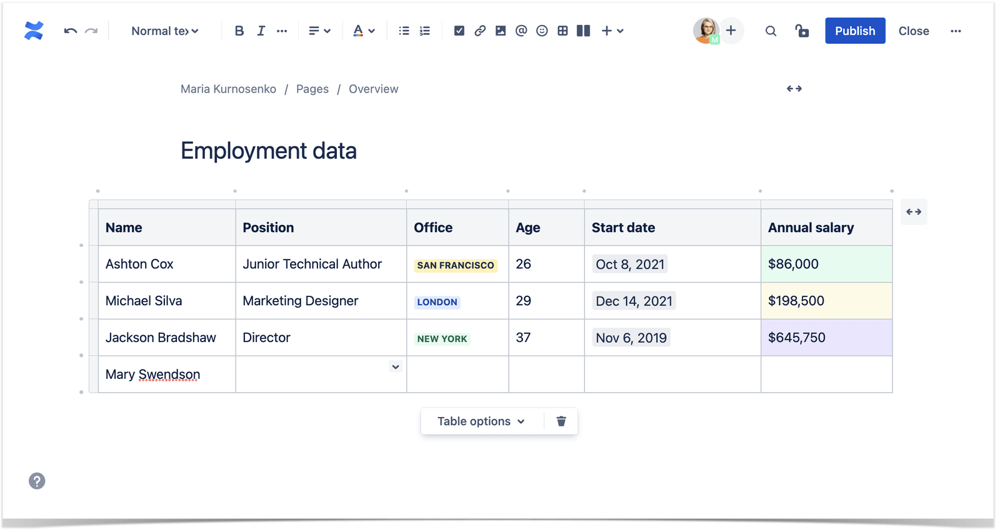
Task: Open the text color picker
Action: point(363,31)
